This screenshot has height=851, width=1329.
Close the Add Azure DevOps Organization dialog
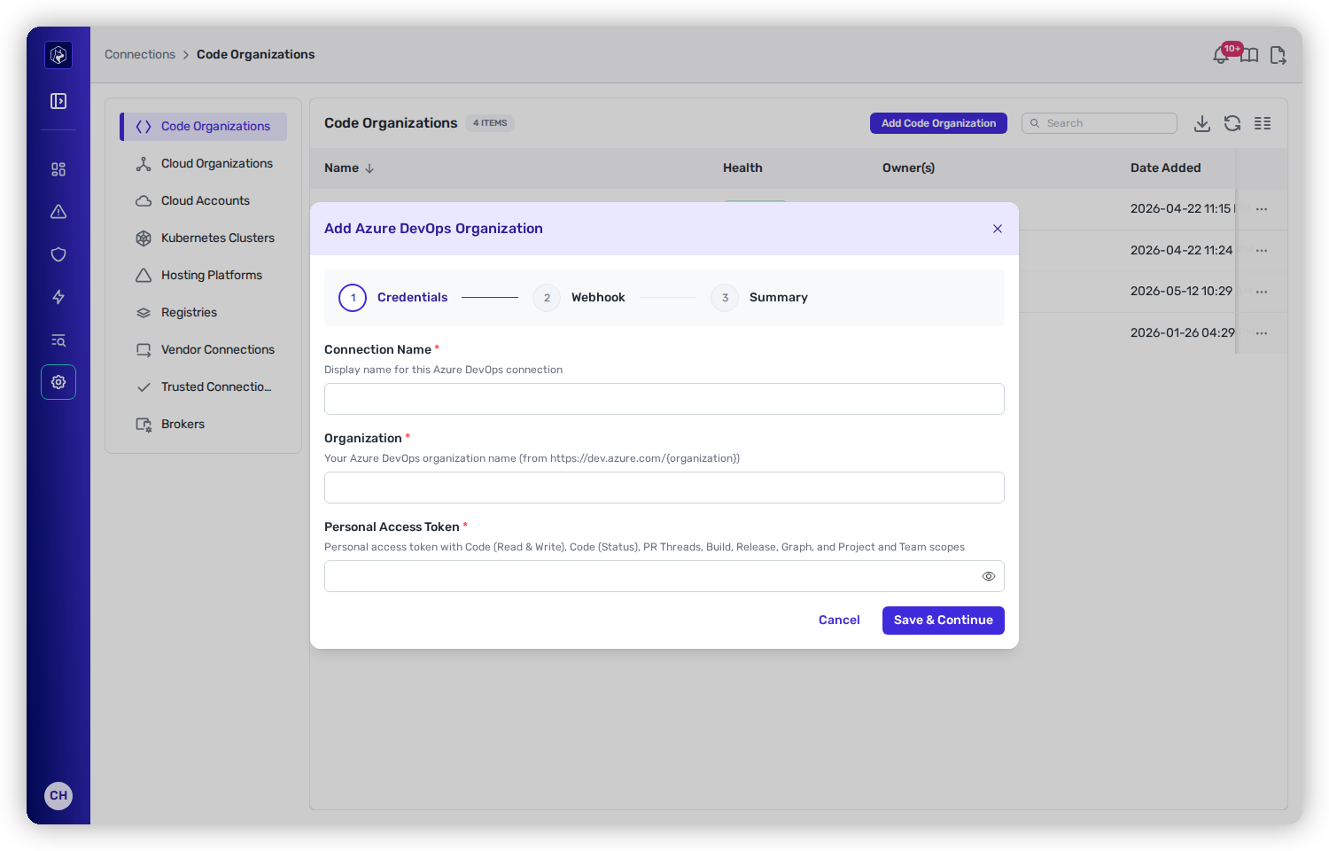click(x=998, y=229)
